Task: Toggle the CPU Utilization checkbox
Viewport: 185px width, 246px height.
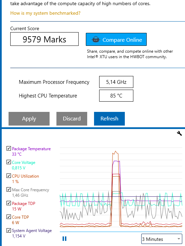Action: (x=9, y=176)
